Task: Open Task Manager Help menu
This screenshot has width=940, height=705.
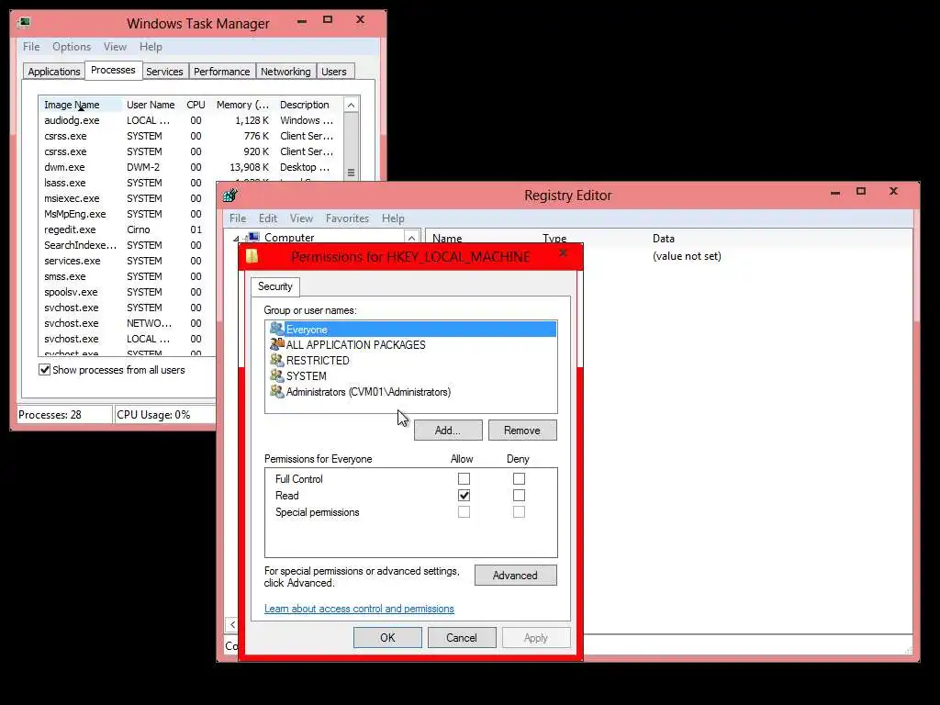Action: (x=151, y=47)
